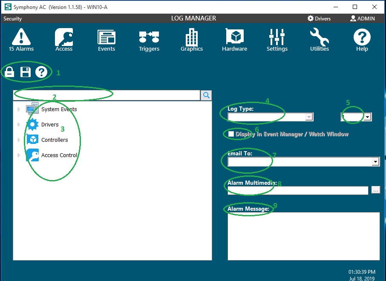Minimize the Symphony AC window
The height and width of the screenshot is (281, 386).
(x=336, y=7)
